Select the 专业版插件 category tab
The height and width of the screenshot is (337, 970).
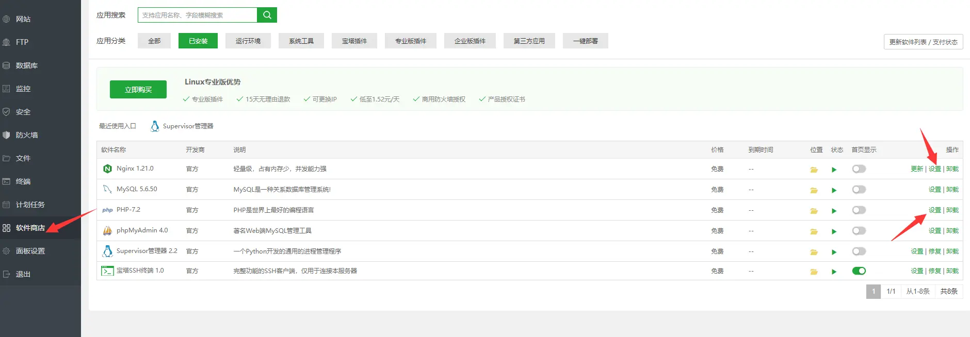coord(411,41)
